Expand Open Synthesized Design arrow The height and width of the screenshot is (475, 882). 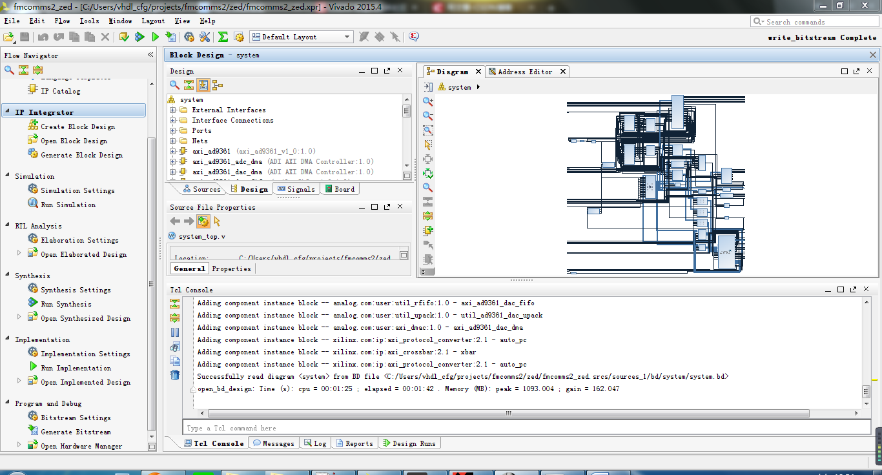(19, 317)
